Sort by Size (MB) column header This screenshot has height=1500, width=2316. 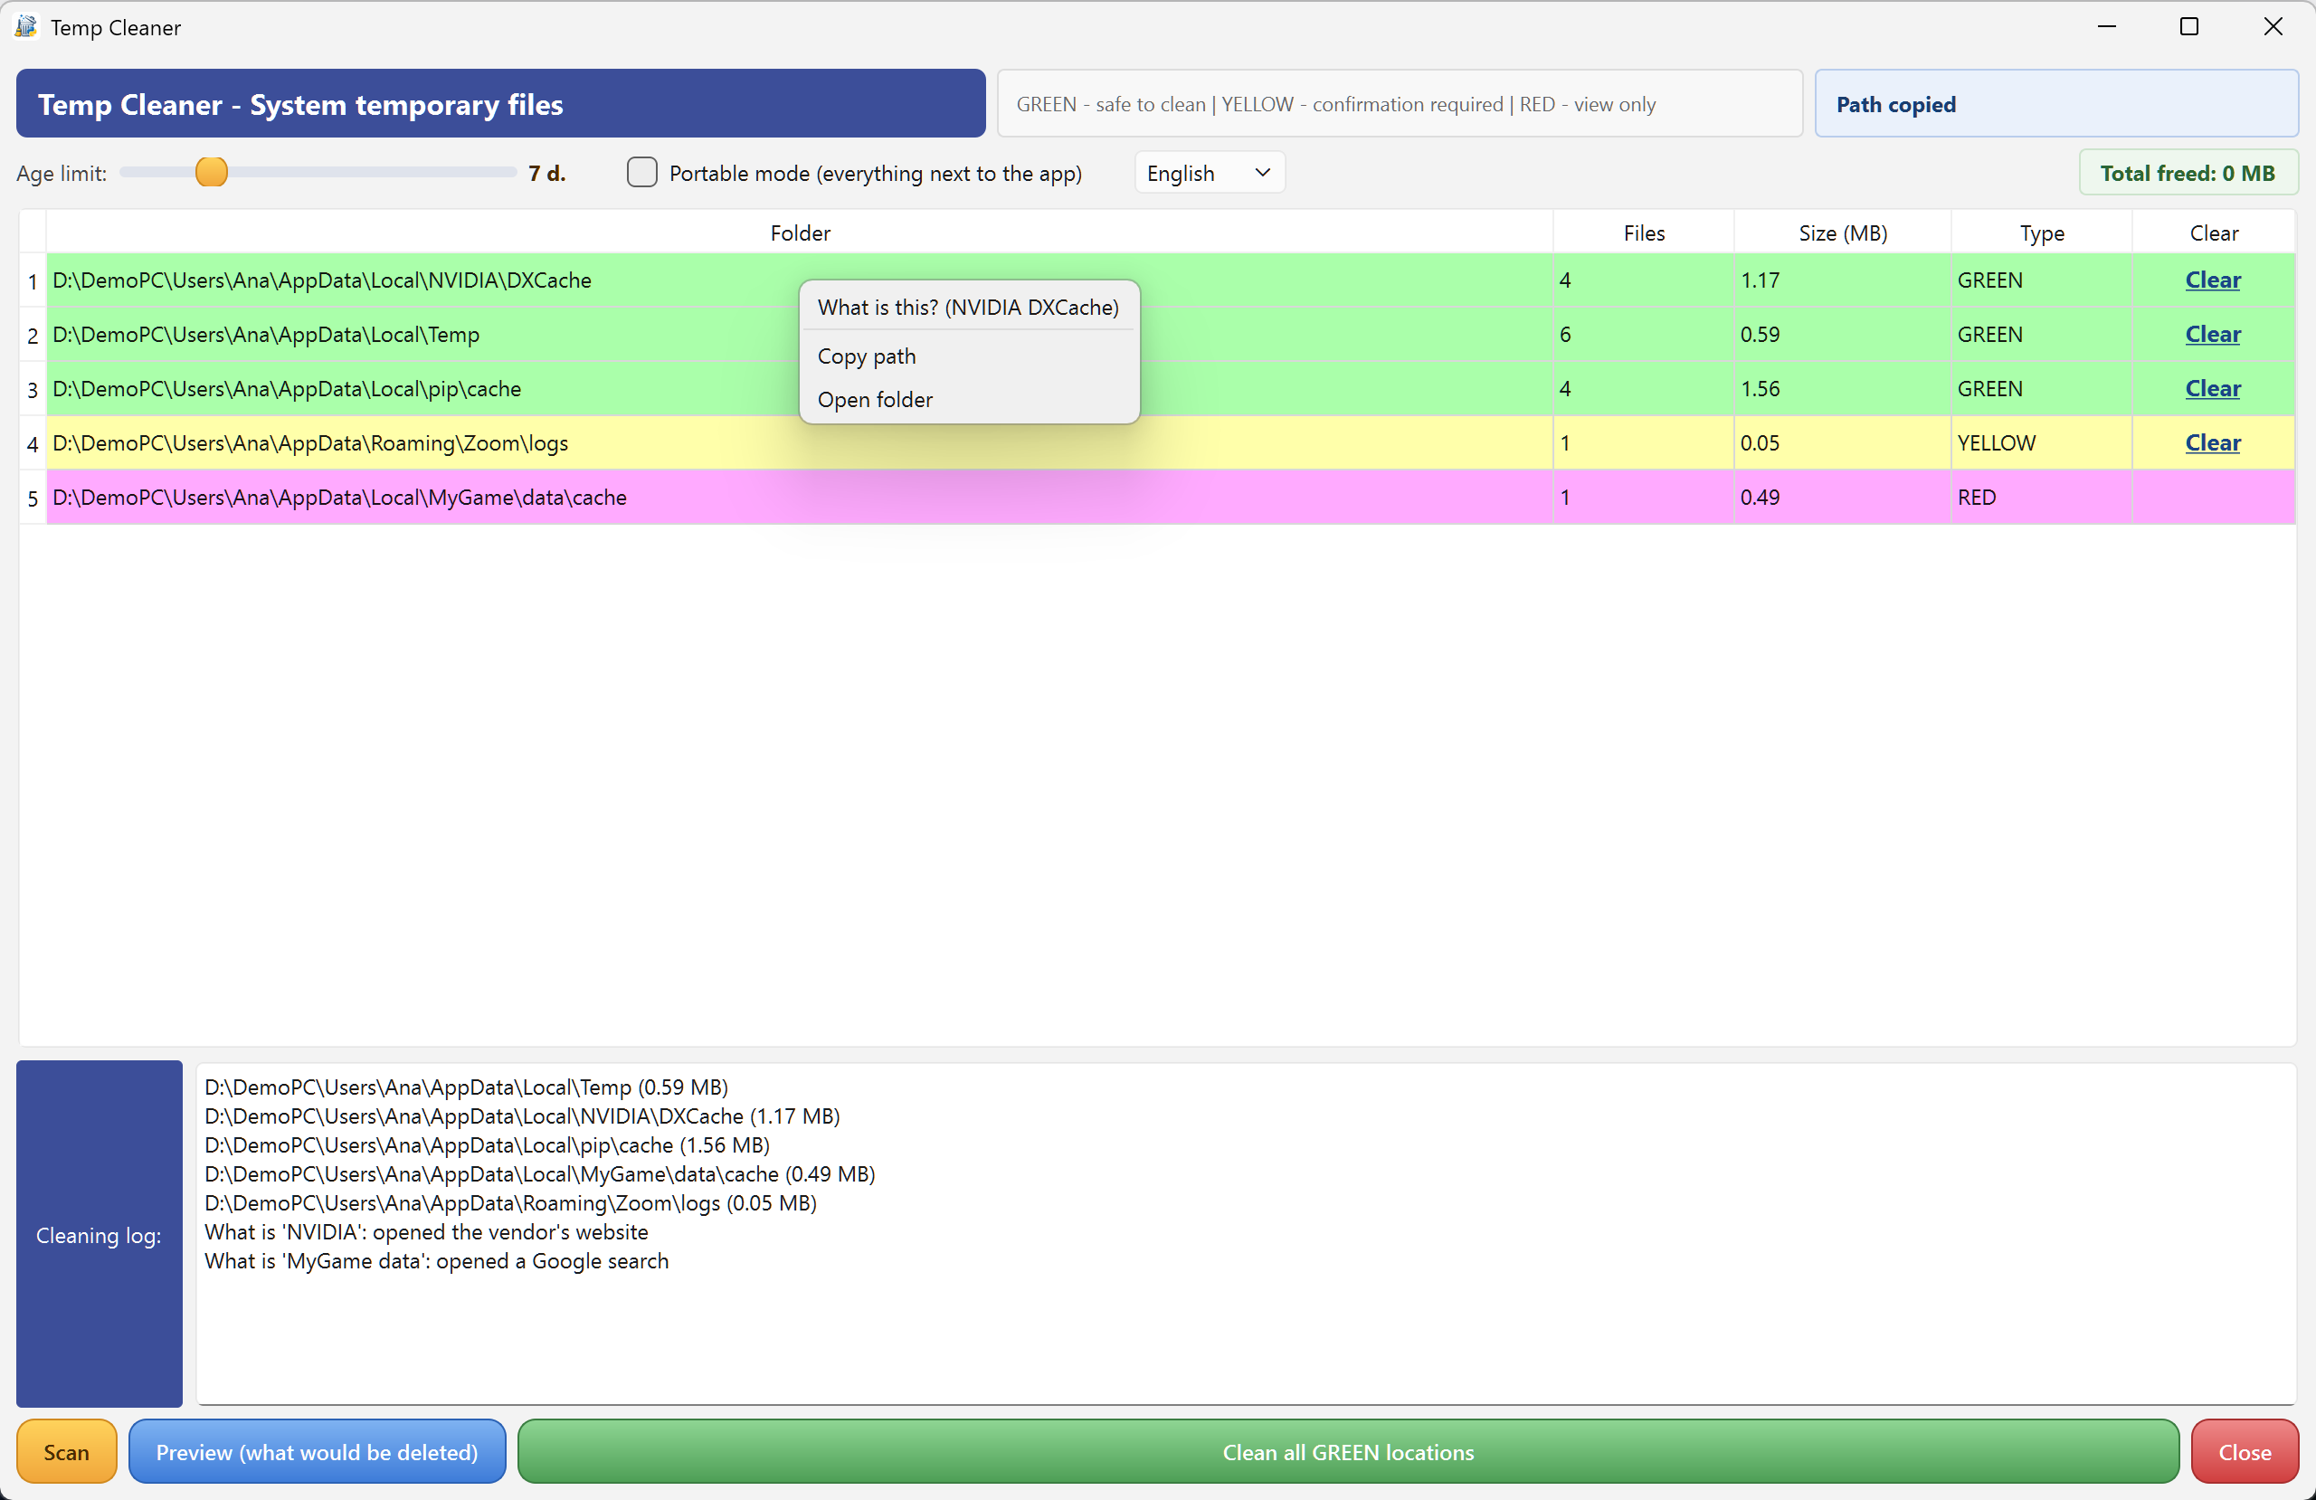[1842, 233]
